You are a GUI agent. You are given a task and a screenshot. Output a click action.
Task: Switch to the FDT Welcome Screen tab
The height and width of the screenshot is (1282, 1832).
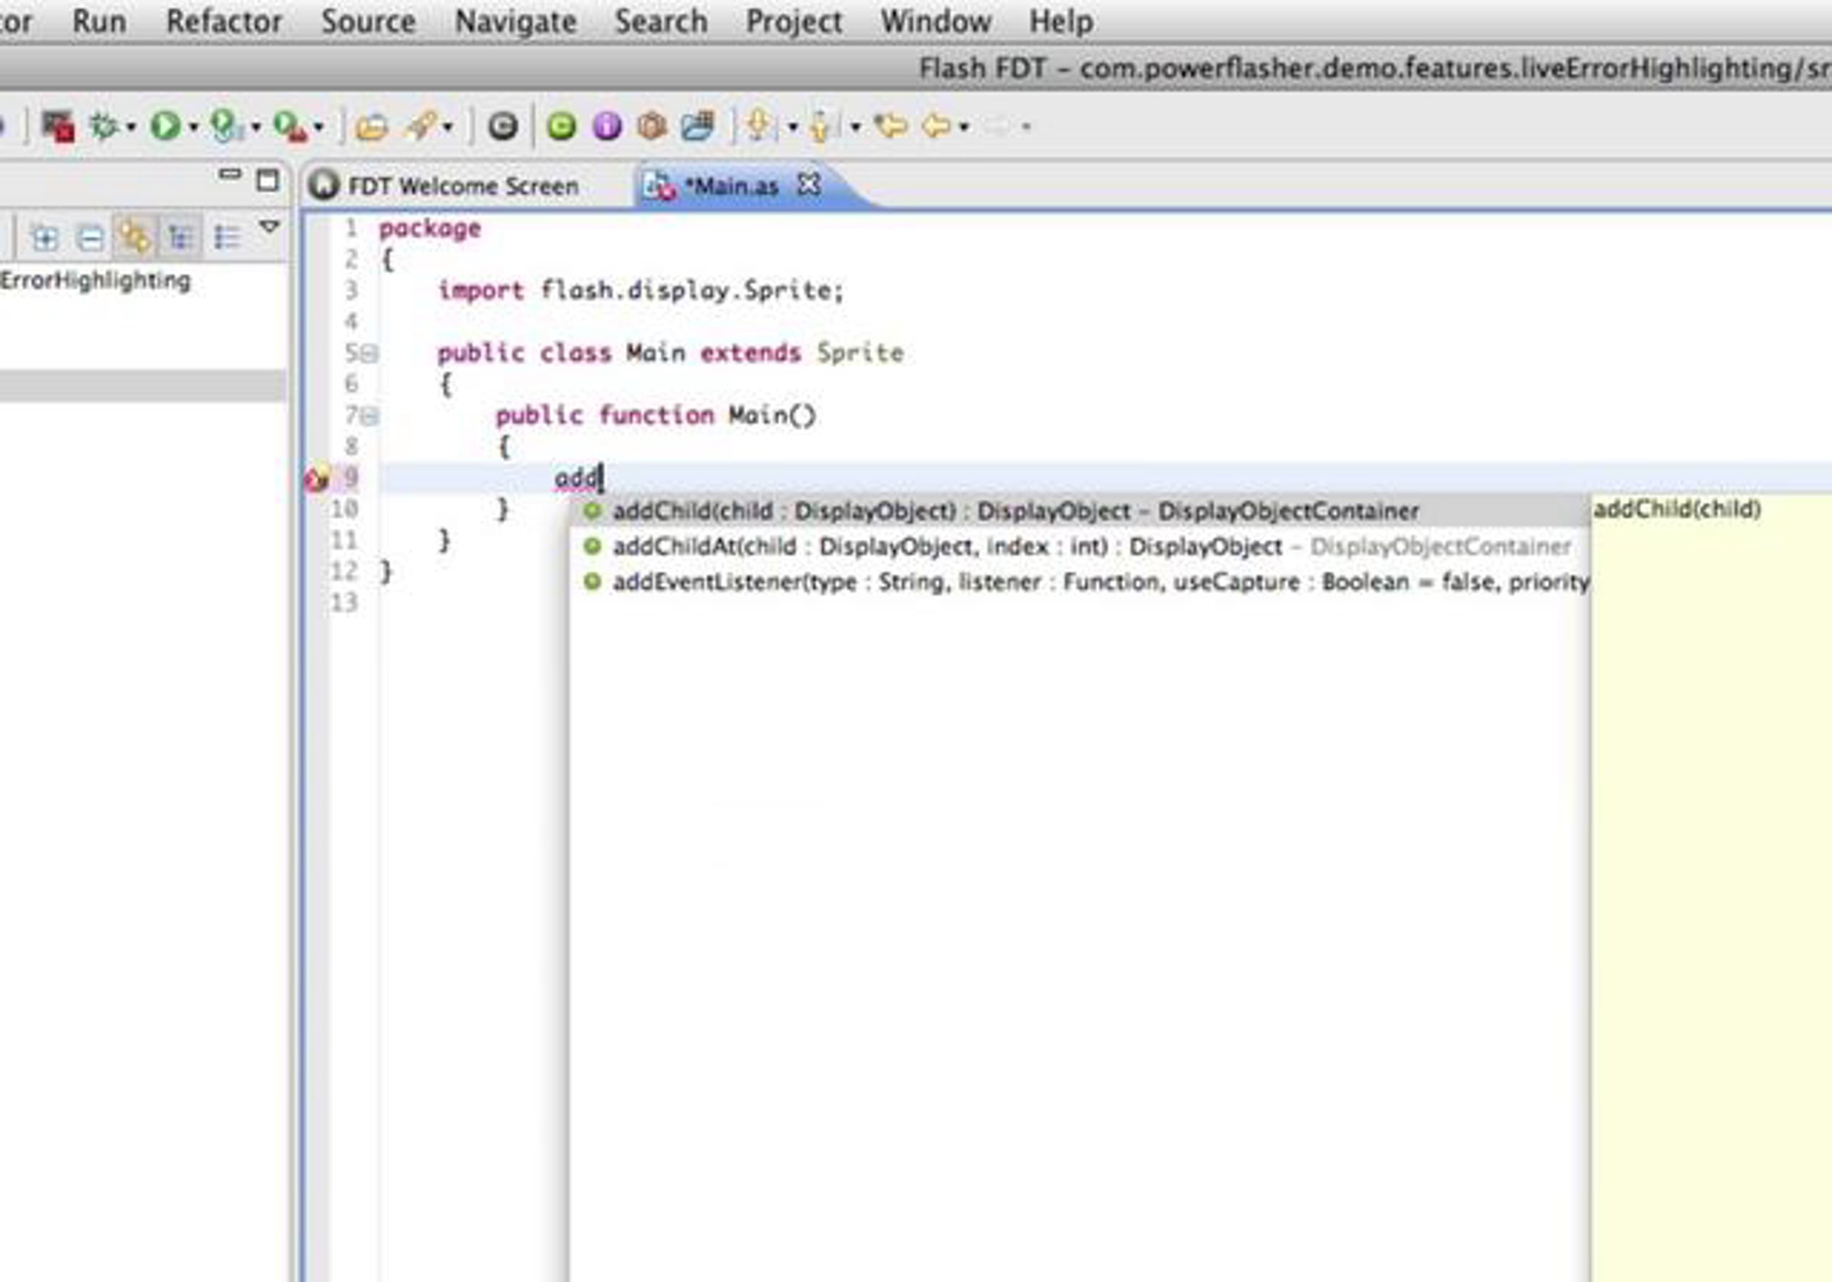click(x=463, y=187)
